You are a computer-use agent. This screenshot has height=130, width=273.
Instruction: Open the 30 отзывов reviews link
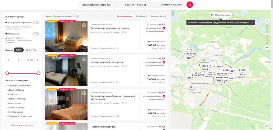152,59
